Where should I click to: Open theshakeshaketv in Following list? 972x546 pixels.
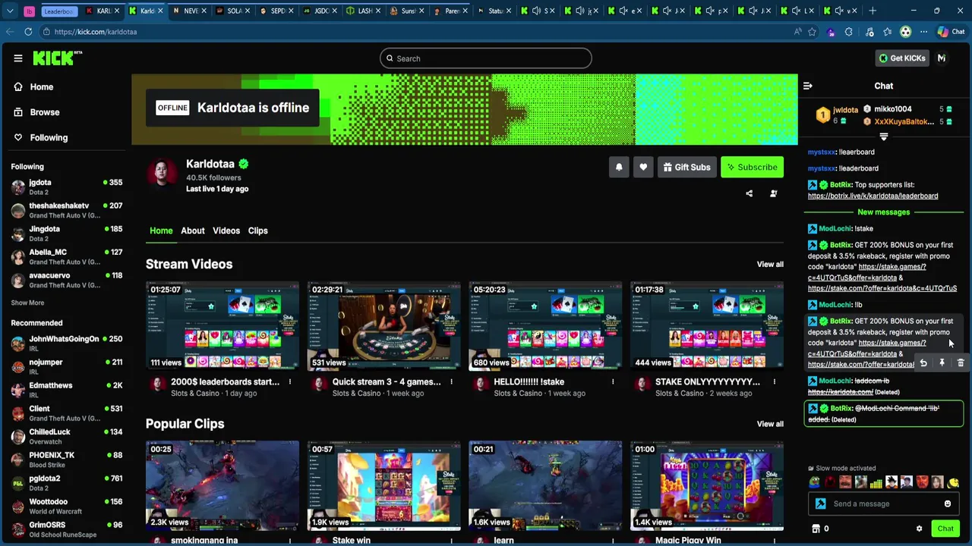(65, 210)
